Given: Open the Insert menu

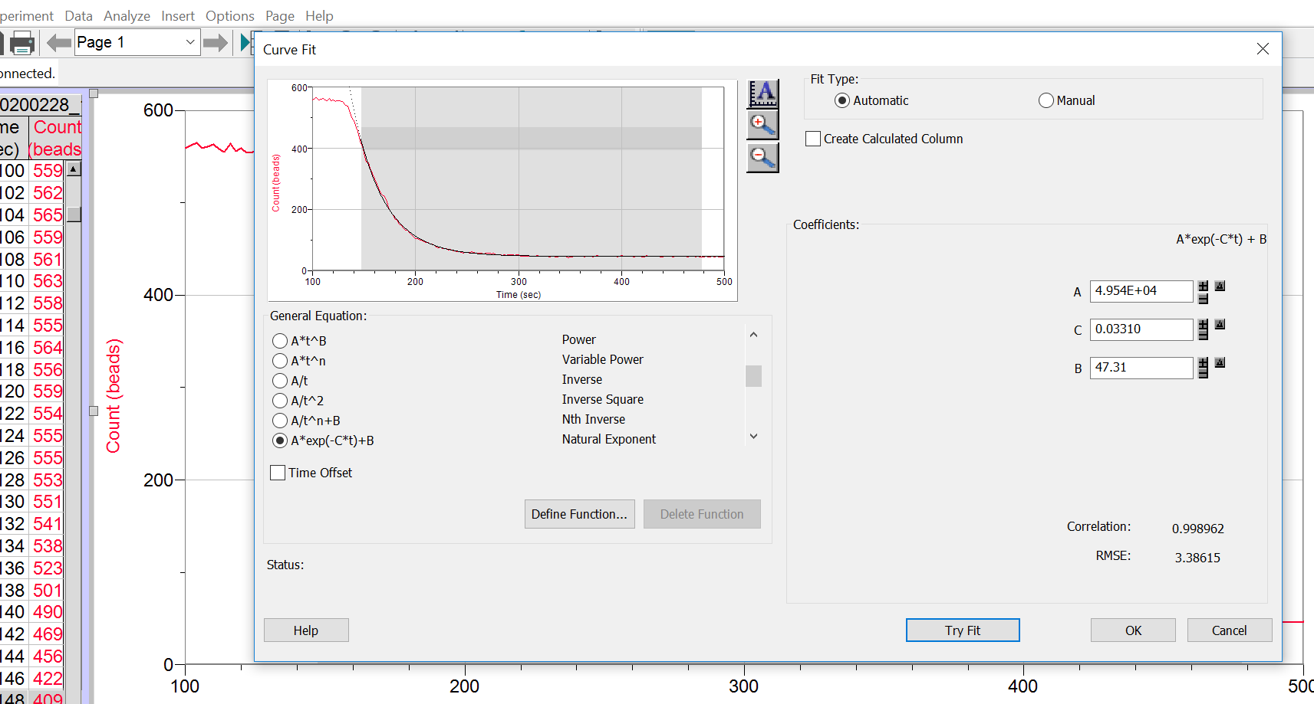Looking at the screenshot, I should [177, 16].
